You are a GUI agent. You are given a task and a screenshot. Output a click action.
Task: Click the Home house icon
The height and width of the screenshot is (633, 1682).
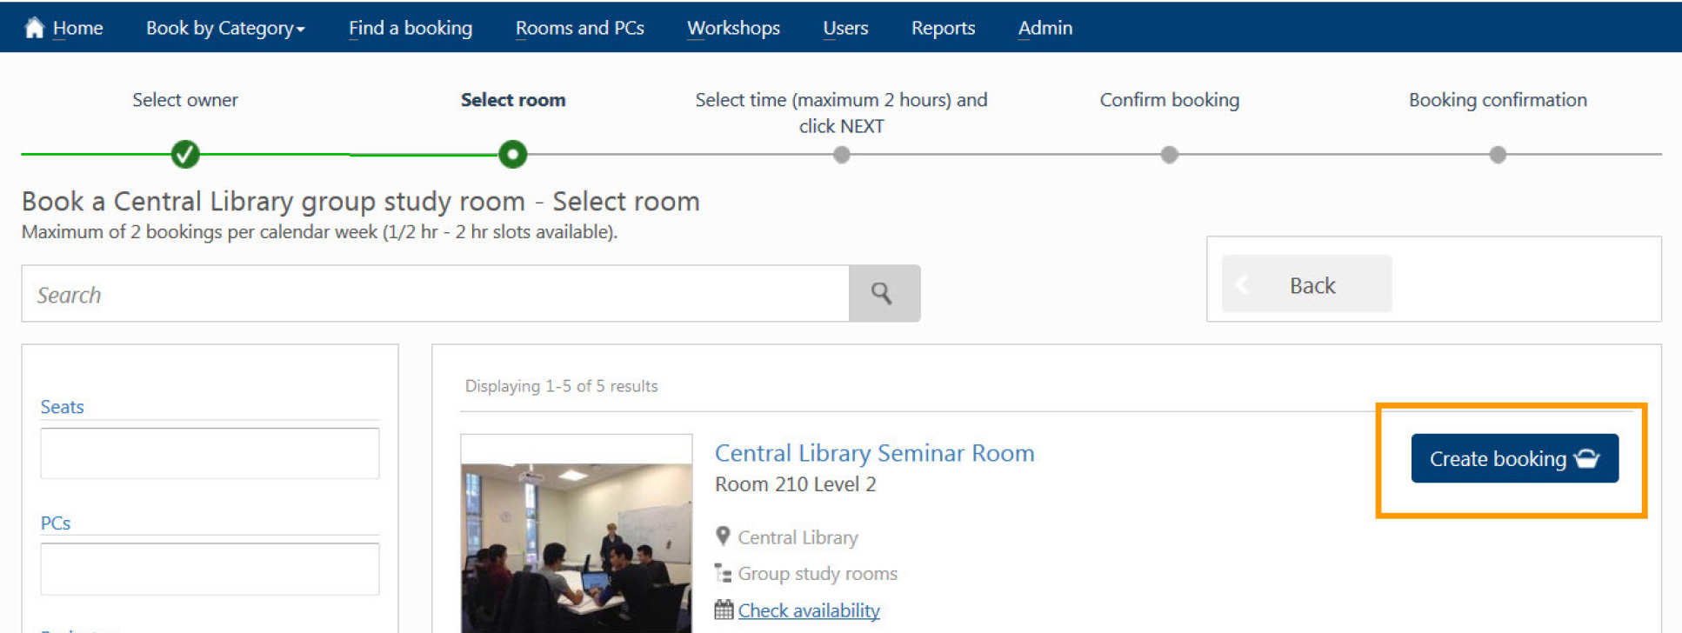point(34,28)
